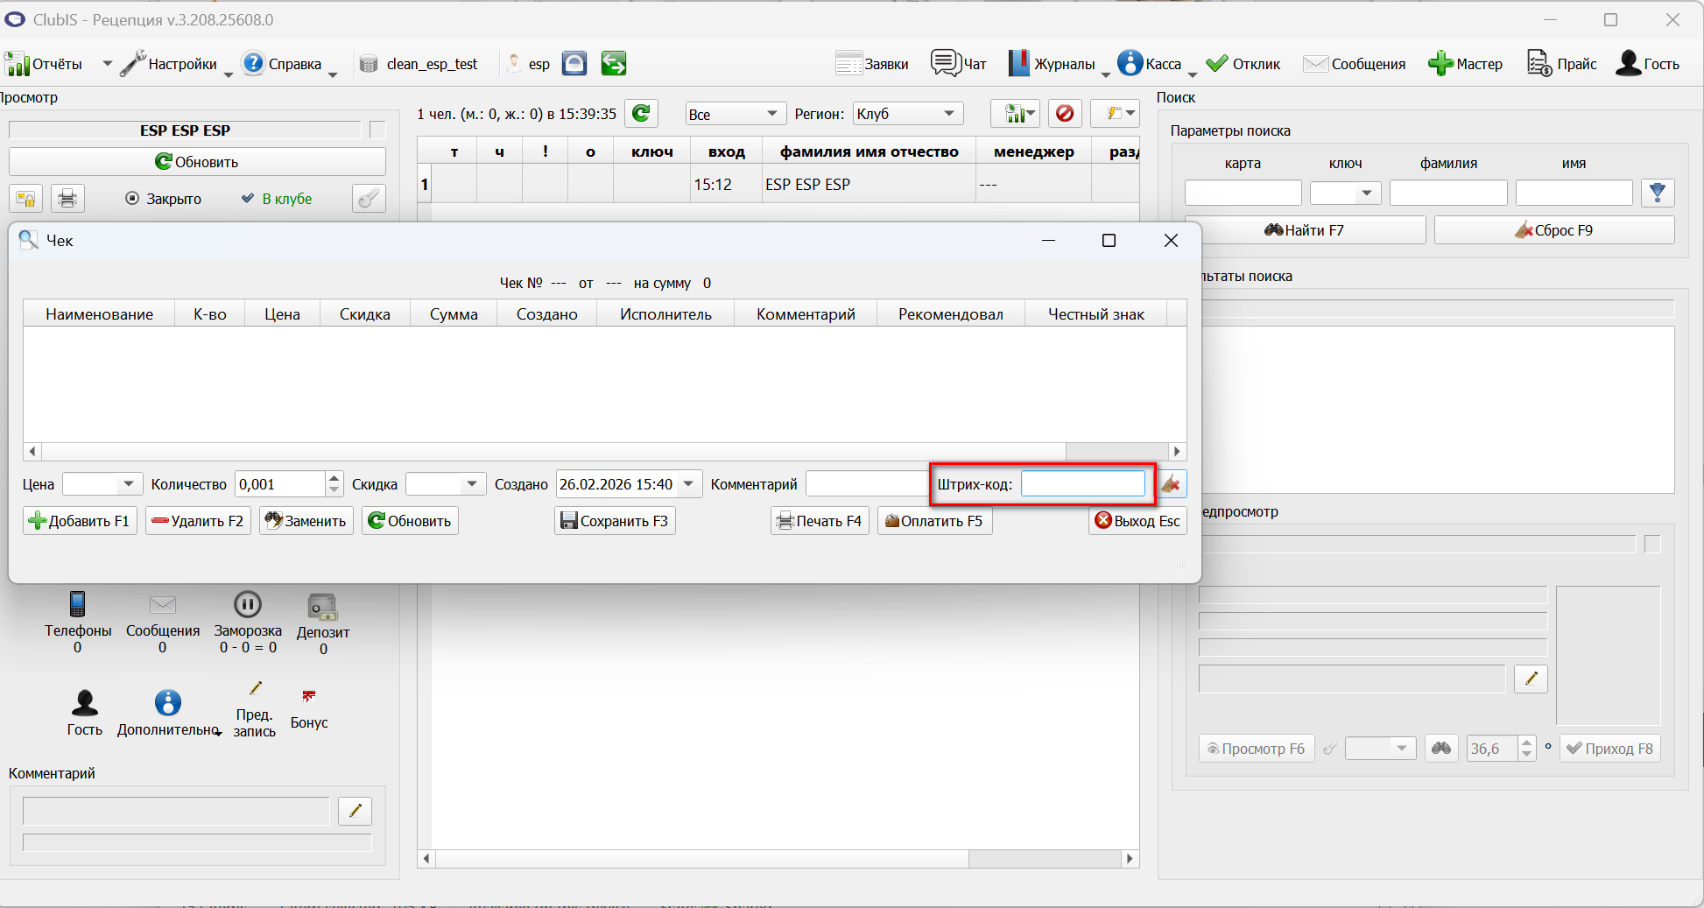Click the printer icon under Обновить
Screen dimensions: 1704x908
tap(67, 199)
